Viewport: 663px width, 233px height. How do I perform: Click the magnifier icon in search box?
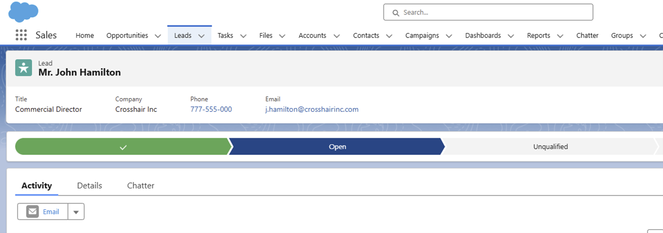pyautogui.click(x=395, y=12)
